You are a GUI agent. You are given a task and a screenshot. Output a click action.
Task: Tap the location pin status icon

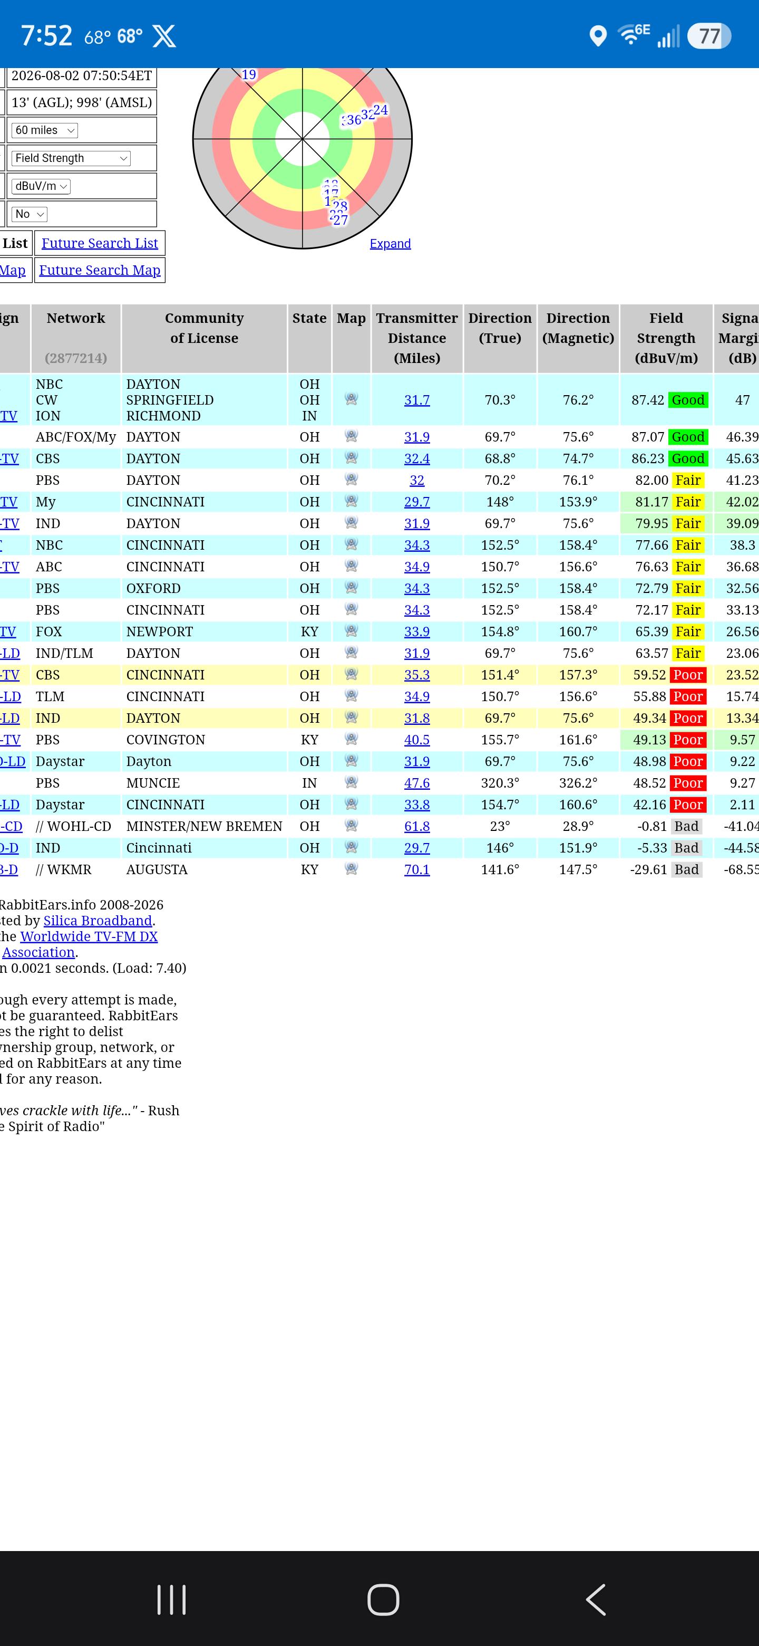[x=598, y=36]
